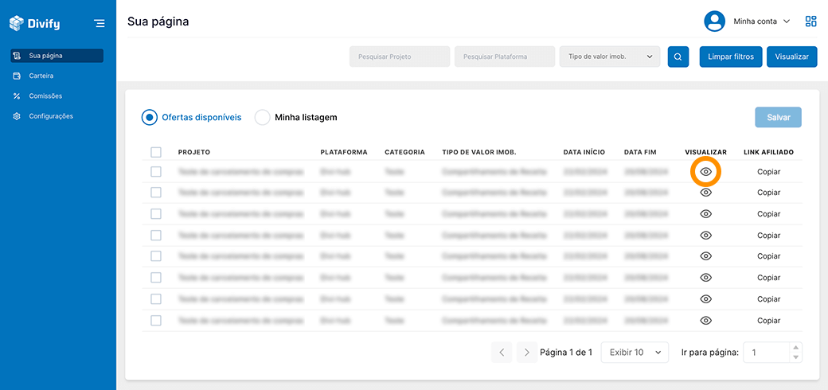Viewport: 828px width, 390px height.
Task: Click the blue Visualizar button
Action: coord(791,57)
